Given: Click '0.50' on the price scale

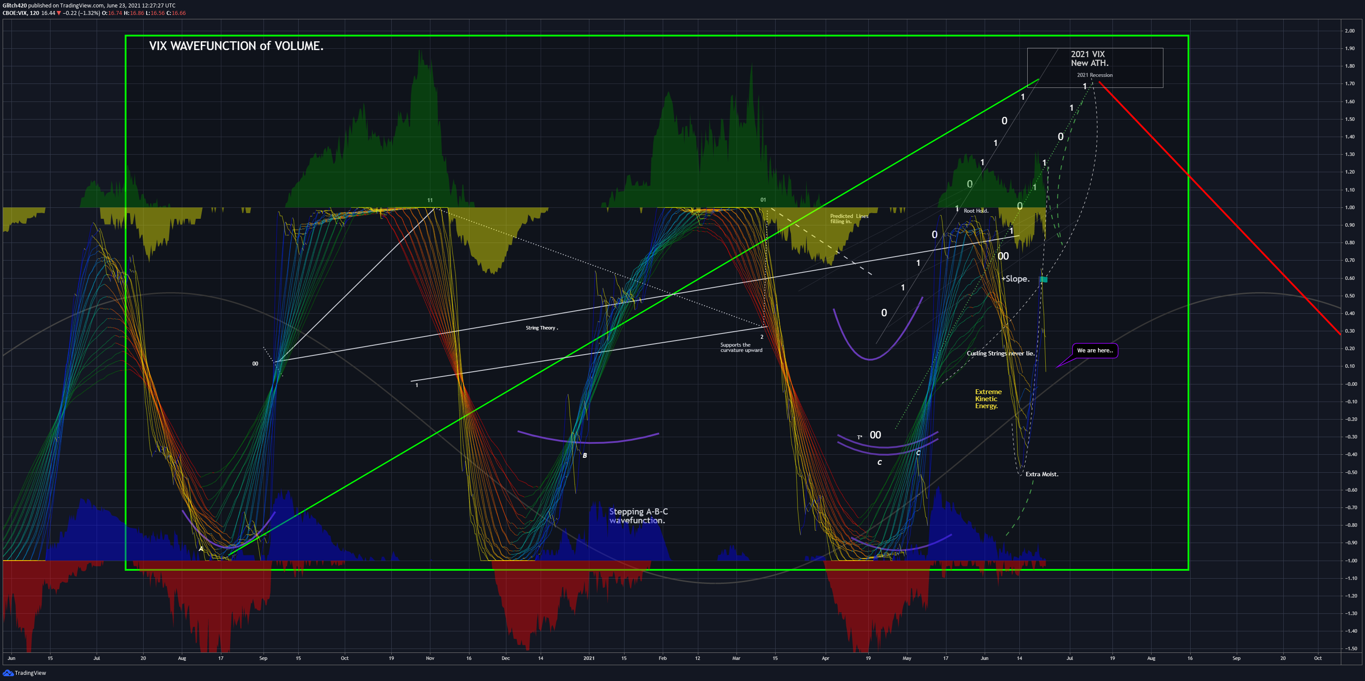Looking at the screenshot, I should [x=1350, y=296].
